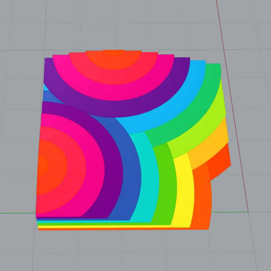The image size is (271, 271).
Task: Click the orange center of the left semicircle
Action: point(41,165)
